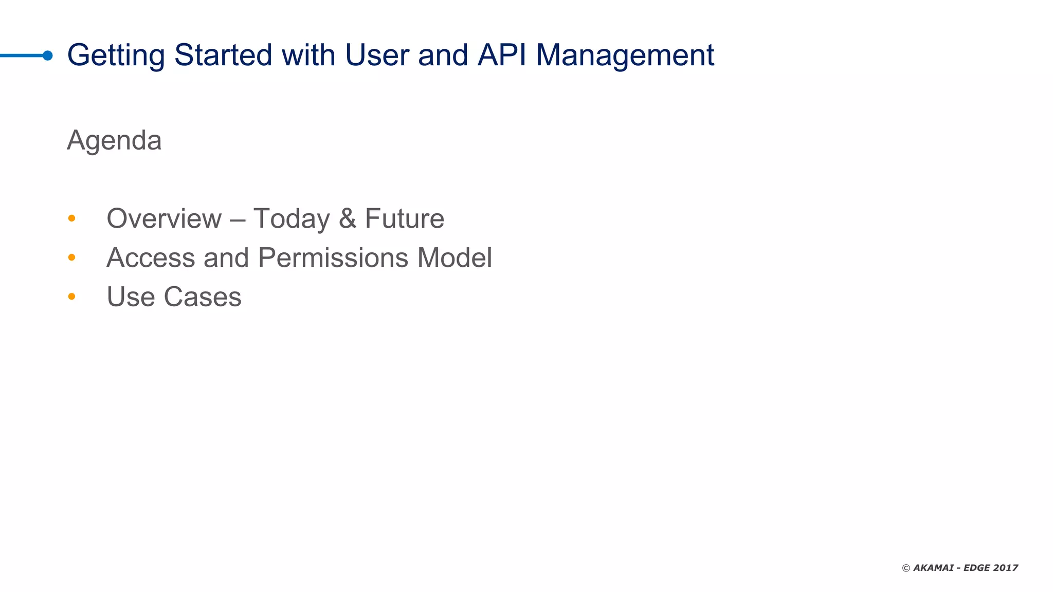Click the blue circle marker beside the title
Screen dimensions: 1053x592
point(47,55)
